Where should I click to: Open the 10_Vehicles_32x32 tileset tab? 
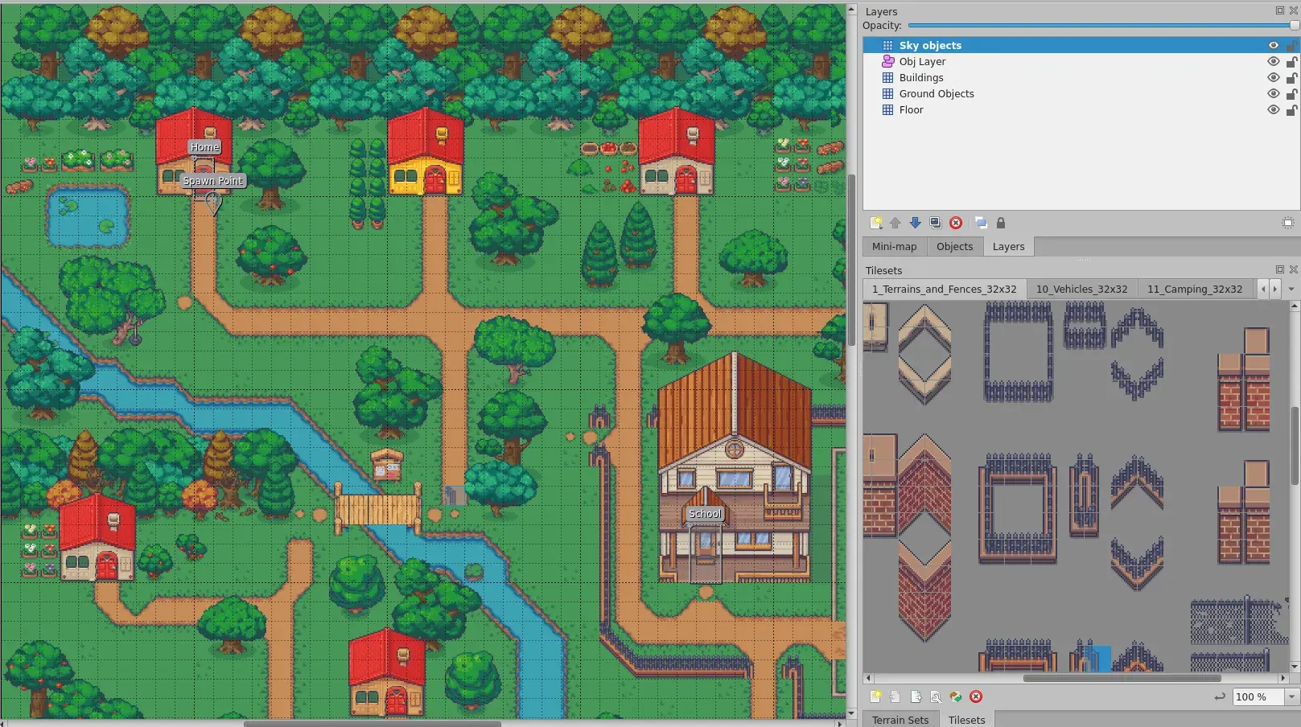[1081, 289]
